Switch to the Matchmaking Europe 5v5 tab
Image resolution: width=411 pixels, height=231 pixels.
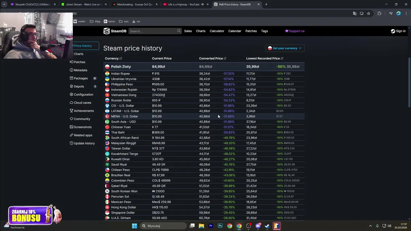[135, 4]
